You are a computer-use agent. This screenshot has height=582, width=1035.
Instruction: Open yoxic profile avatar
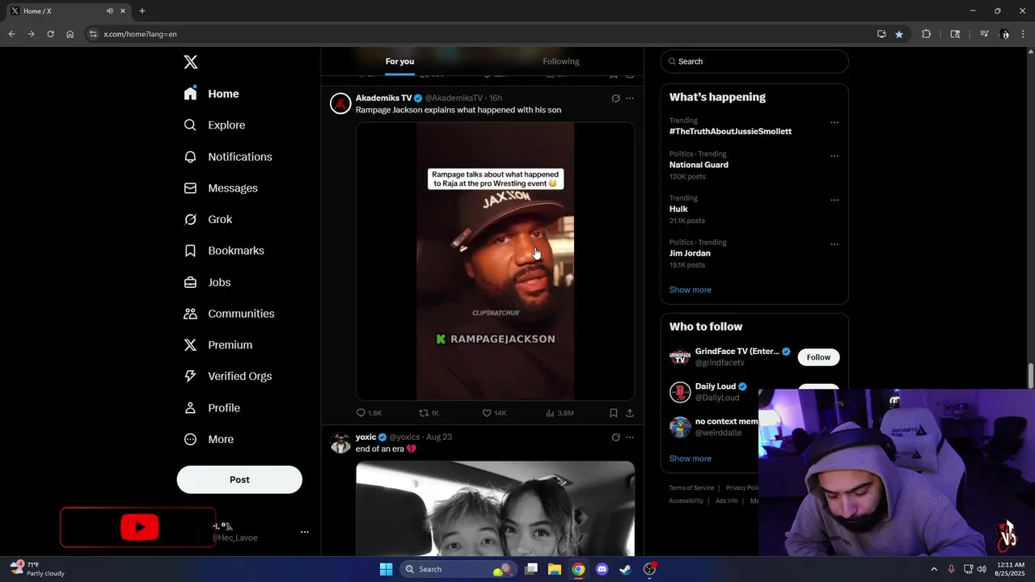340,443
